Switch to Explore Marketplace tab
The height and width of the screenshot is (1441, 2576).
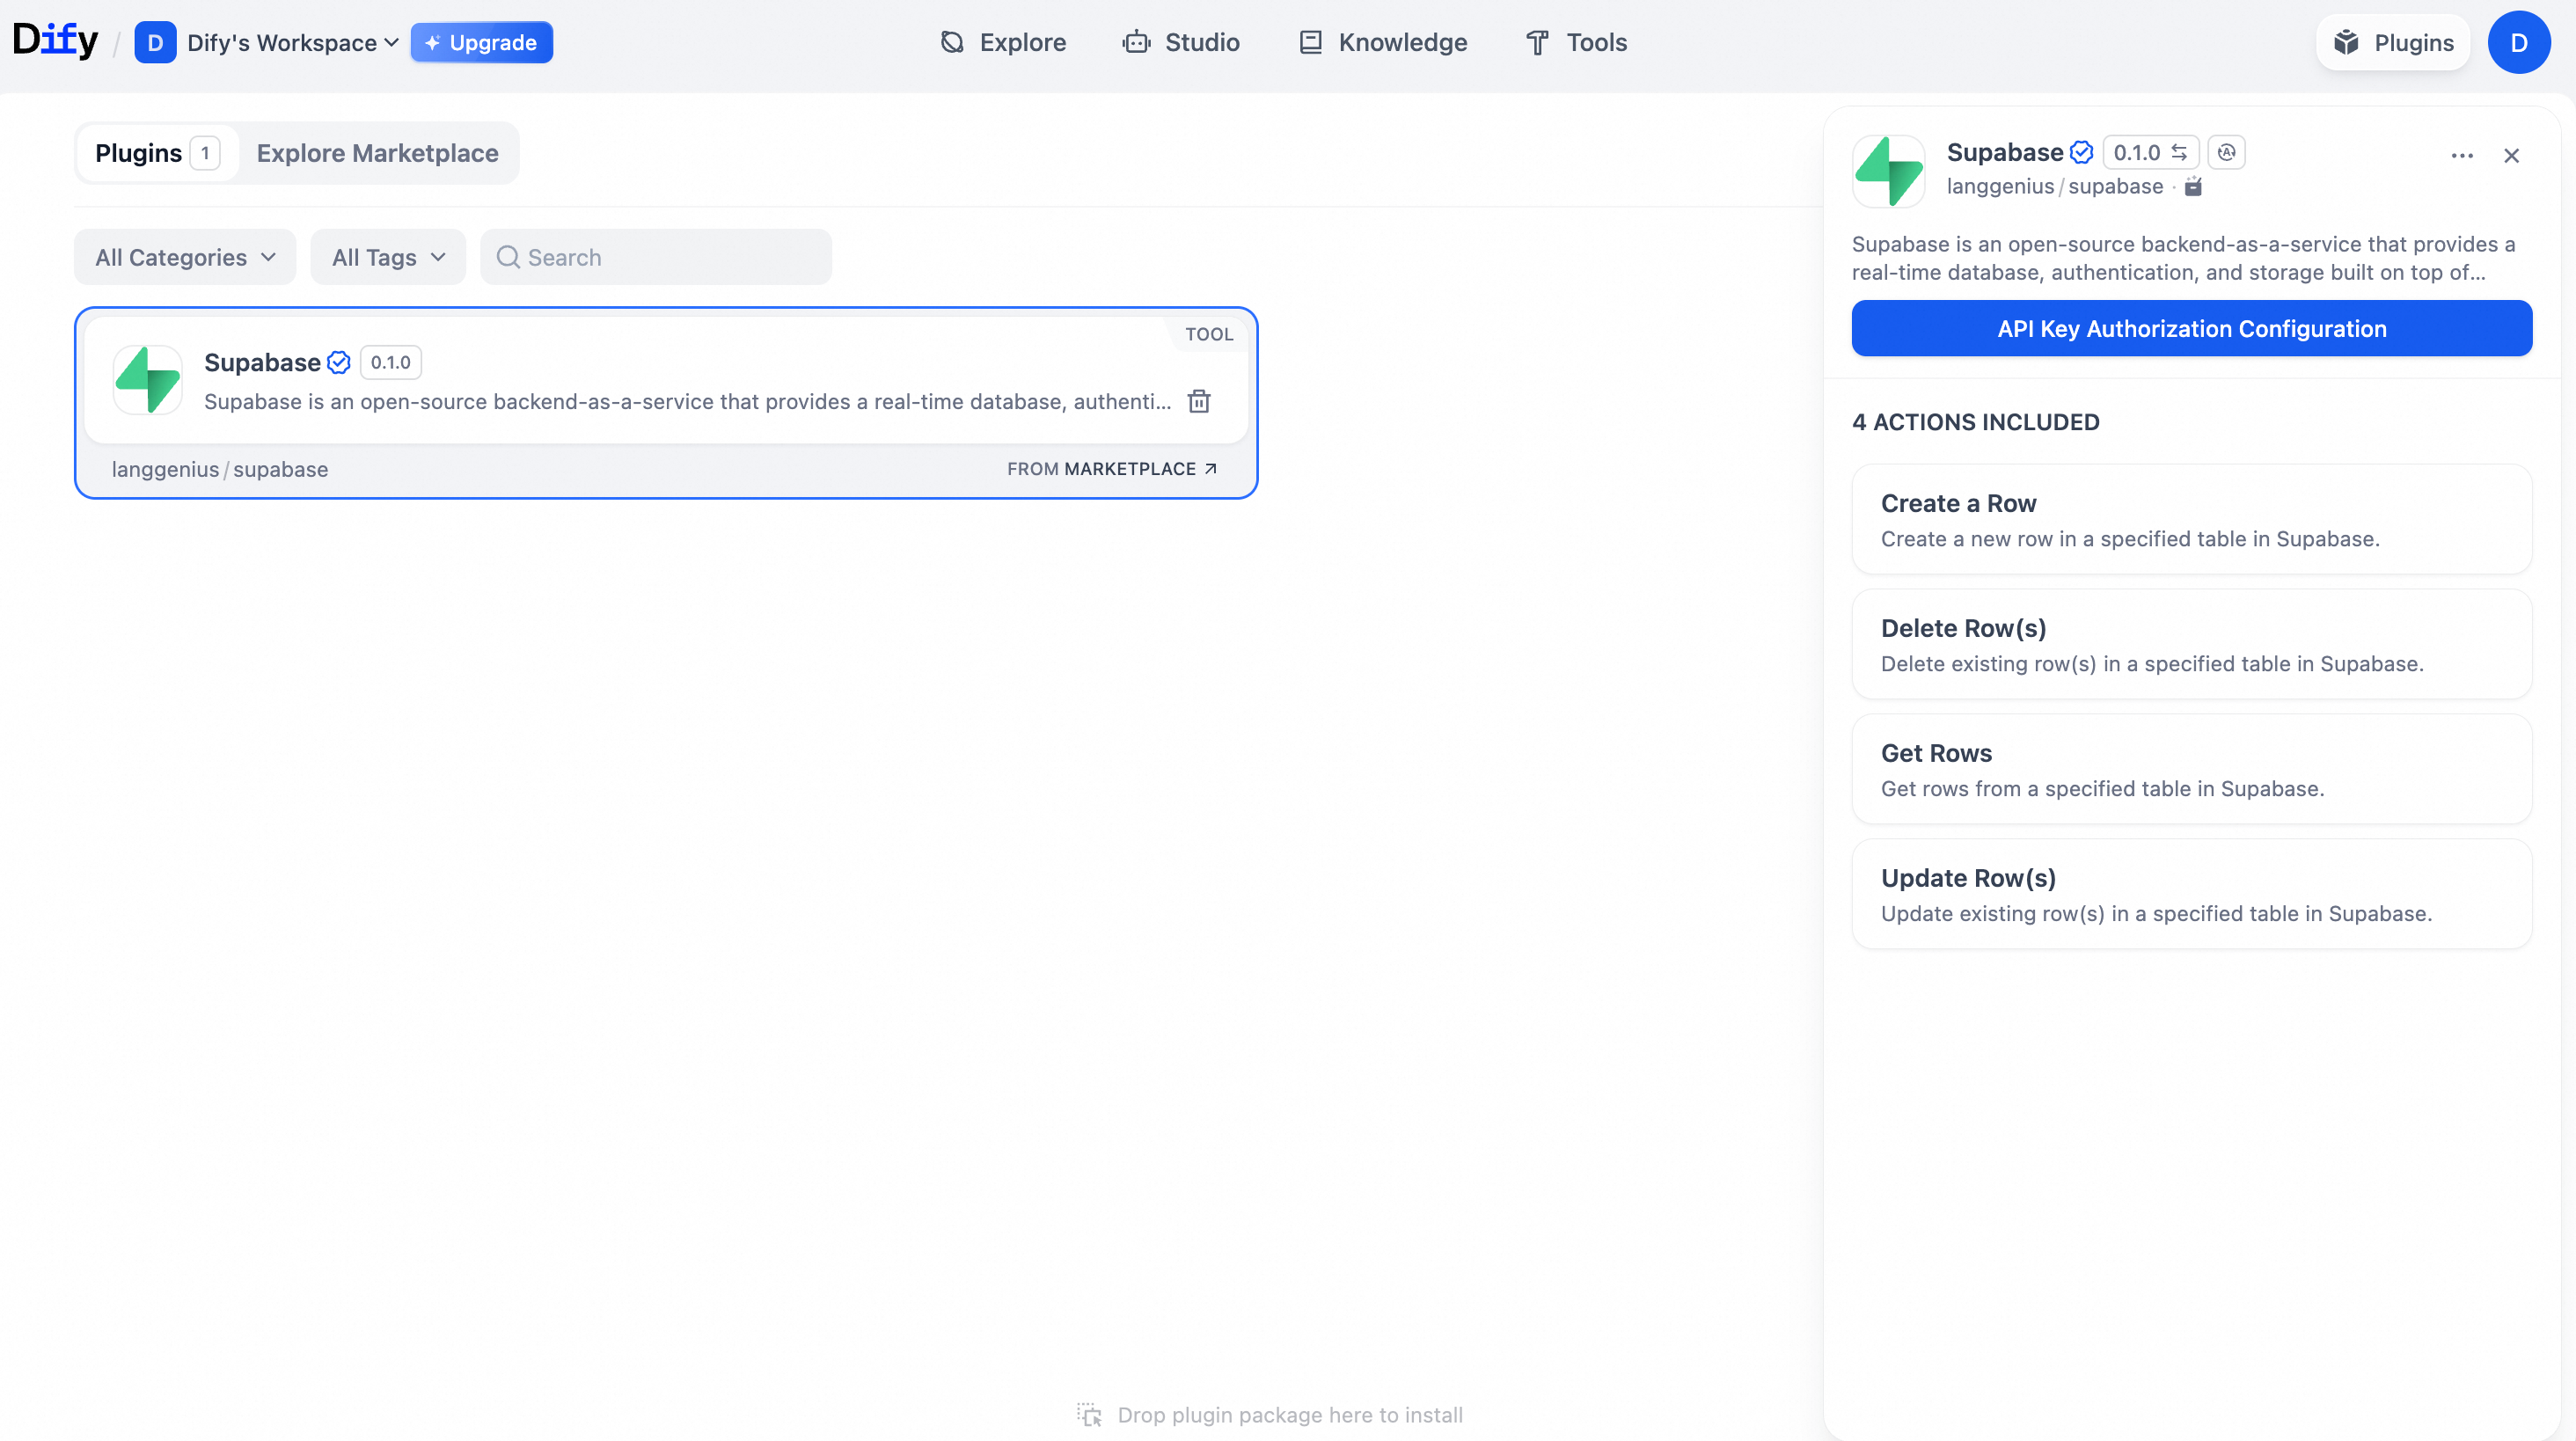[x=377, y=153]
